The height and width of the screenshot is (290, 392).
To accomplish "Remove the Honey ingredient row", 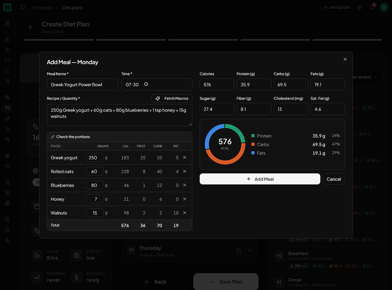I will [x=185, y=199].
